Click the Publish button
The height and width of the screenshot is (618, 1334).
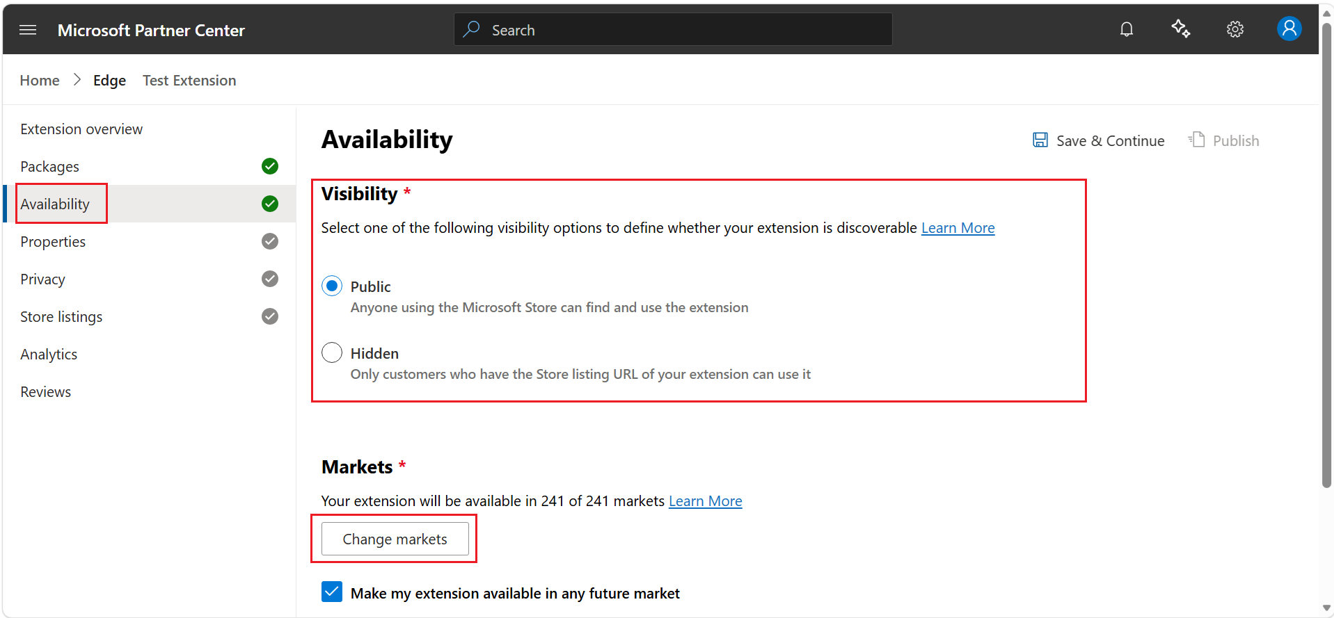click(1223, 140)
